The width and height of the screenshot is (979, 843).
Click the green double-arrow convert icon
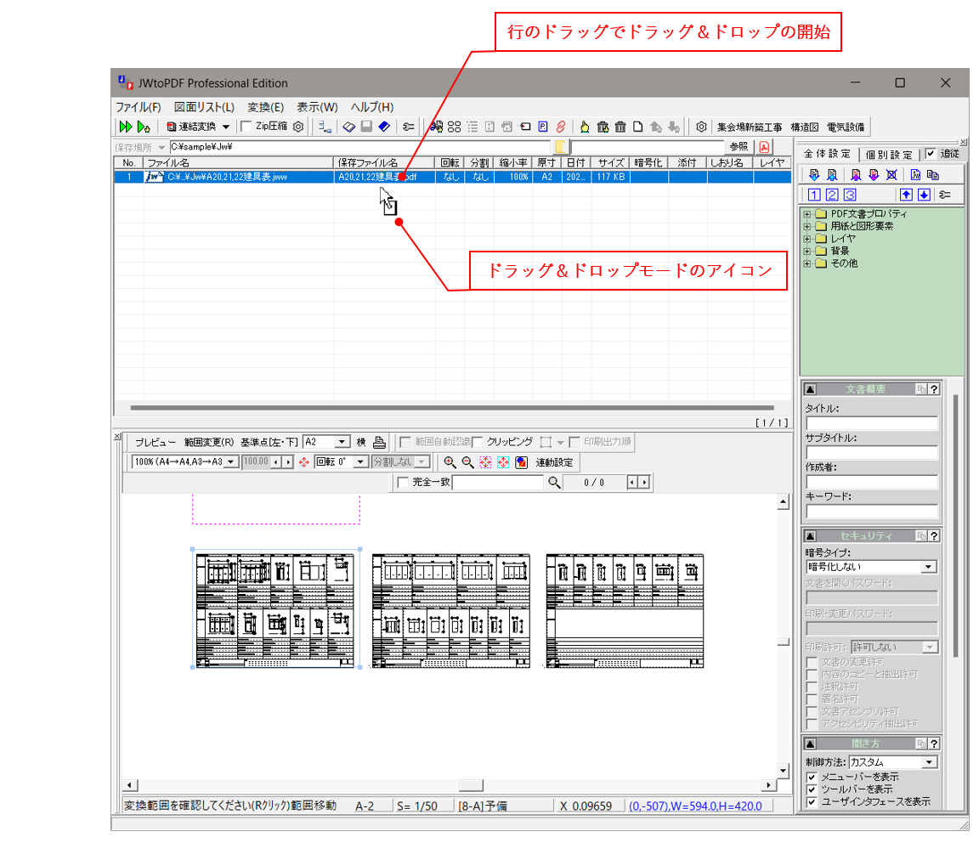click(x=125, y=127)
